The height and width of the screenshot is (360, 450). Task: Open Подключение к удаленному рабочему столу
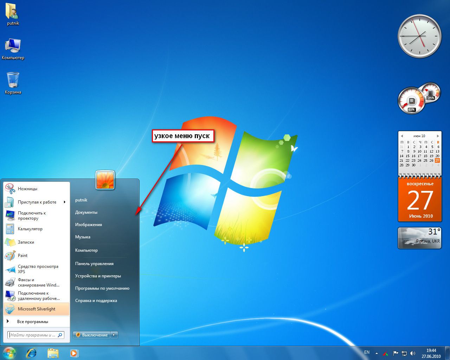(x=37, y=296)
